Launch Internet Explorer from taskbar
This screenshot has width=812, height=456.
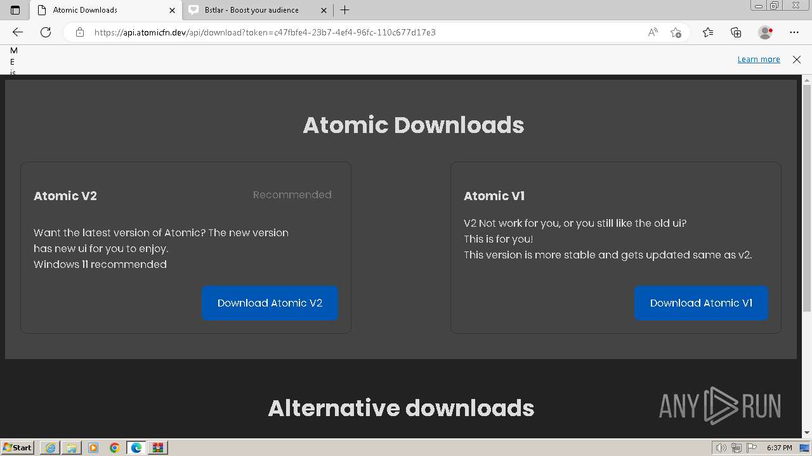[x=50, y=448]
